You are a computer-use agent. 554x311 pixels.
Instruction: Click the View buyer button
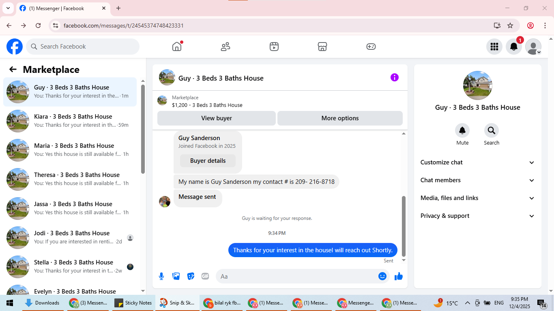(x=217, y=118)
